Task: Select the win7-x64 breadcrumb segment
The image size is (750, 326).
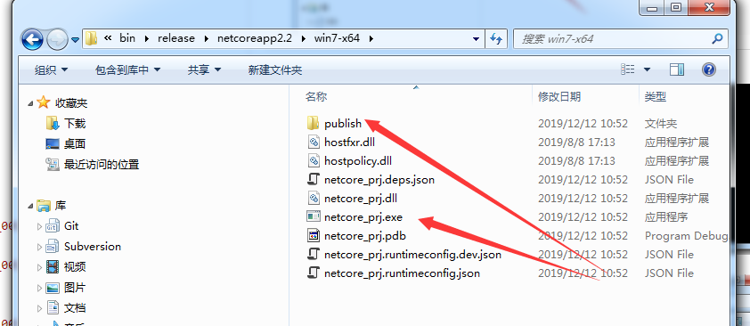Action: click(x=337, y=38)
